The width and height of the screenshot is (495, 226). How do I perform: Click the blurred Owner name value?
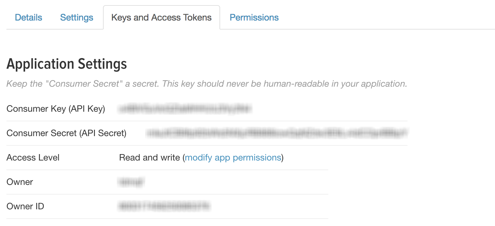(x=132, y=182)
